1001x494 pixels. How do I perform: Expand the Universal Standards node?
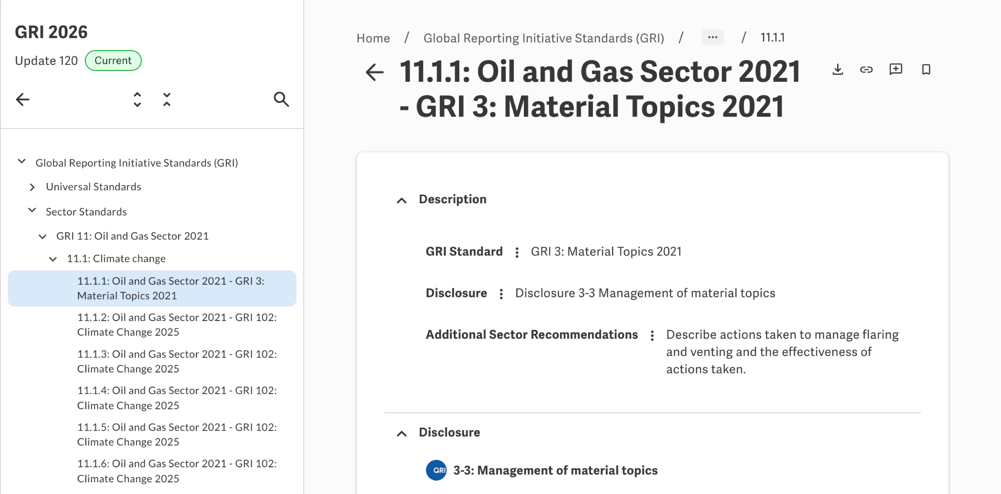(32, 187)
